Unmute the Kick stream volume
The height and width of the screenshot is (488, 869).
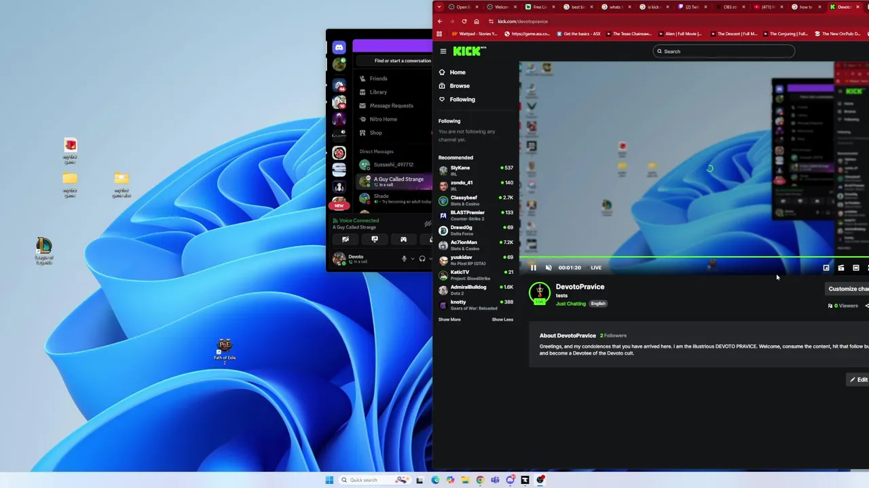coord(549,268)
